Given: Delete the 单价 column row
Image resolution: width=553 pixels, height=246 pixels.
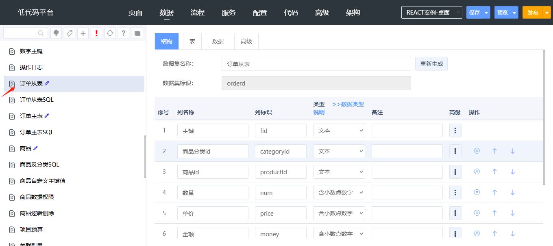Looking at the screenshot, I should (x=477, y=213).
